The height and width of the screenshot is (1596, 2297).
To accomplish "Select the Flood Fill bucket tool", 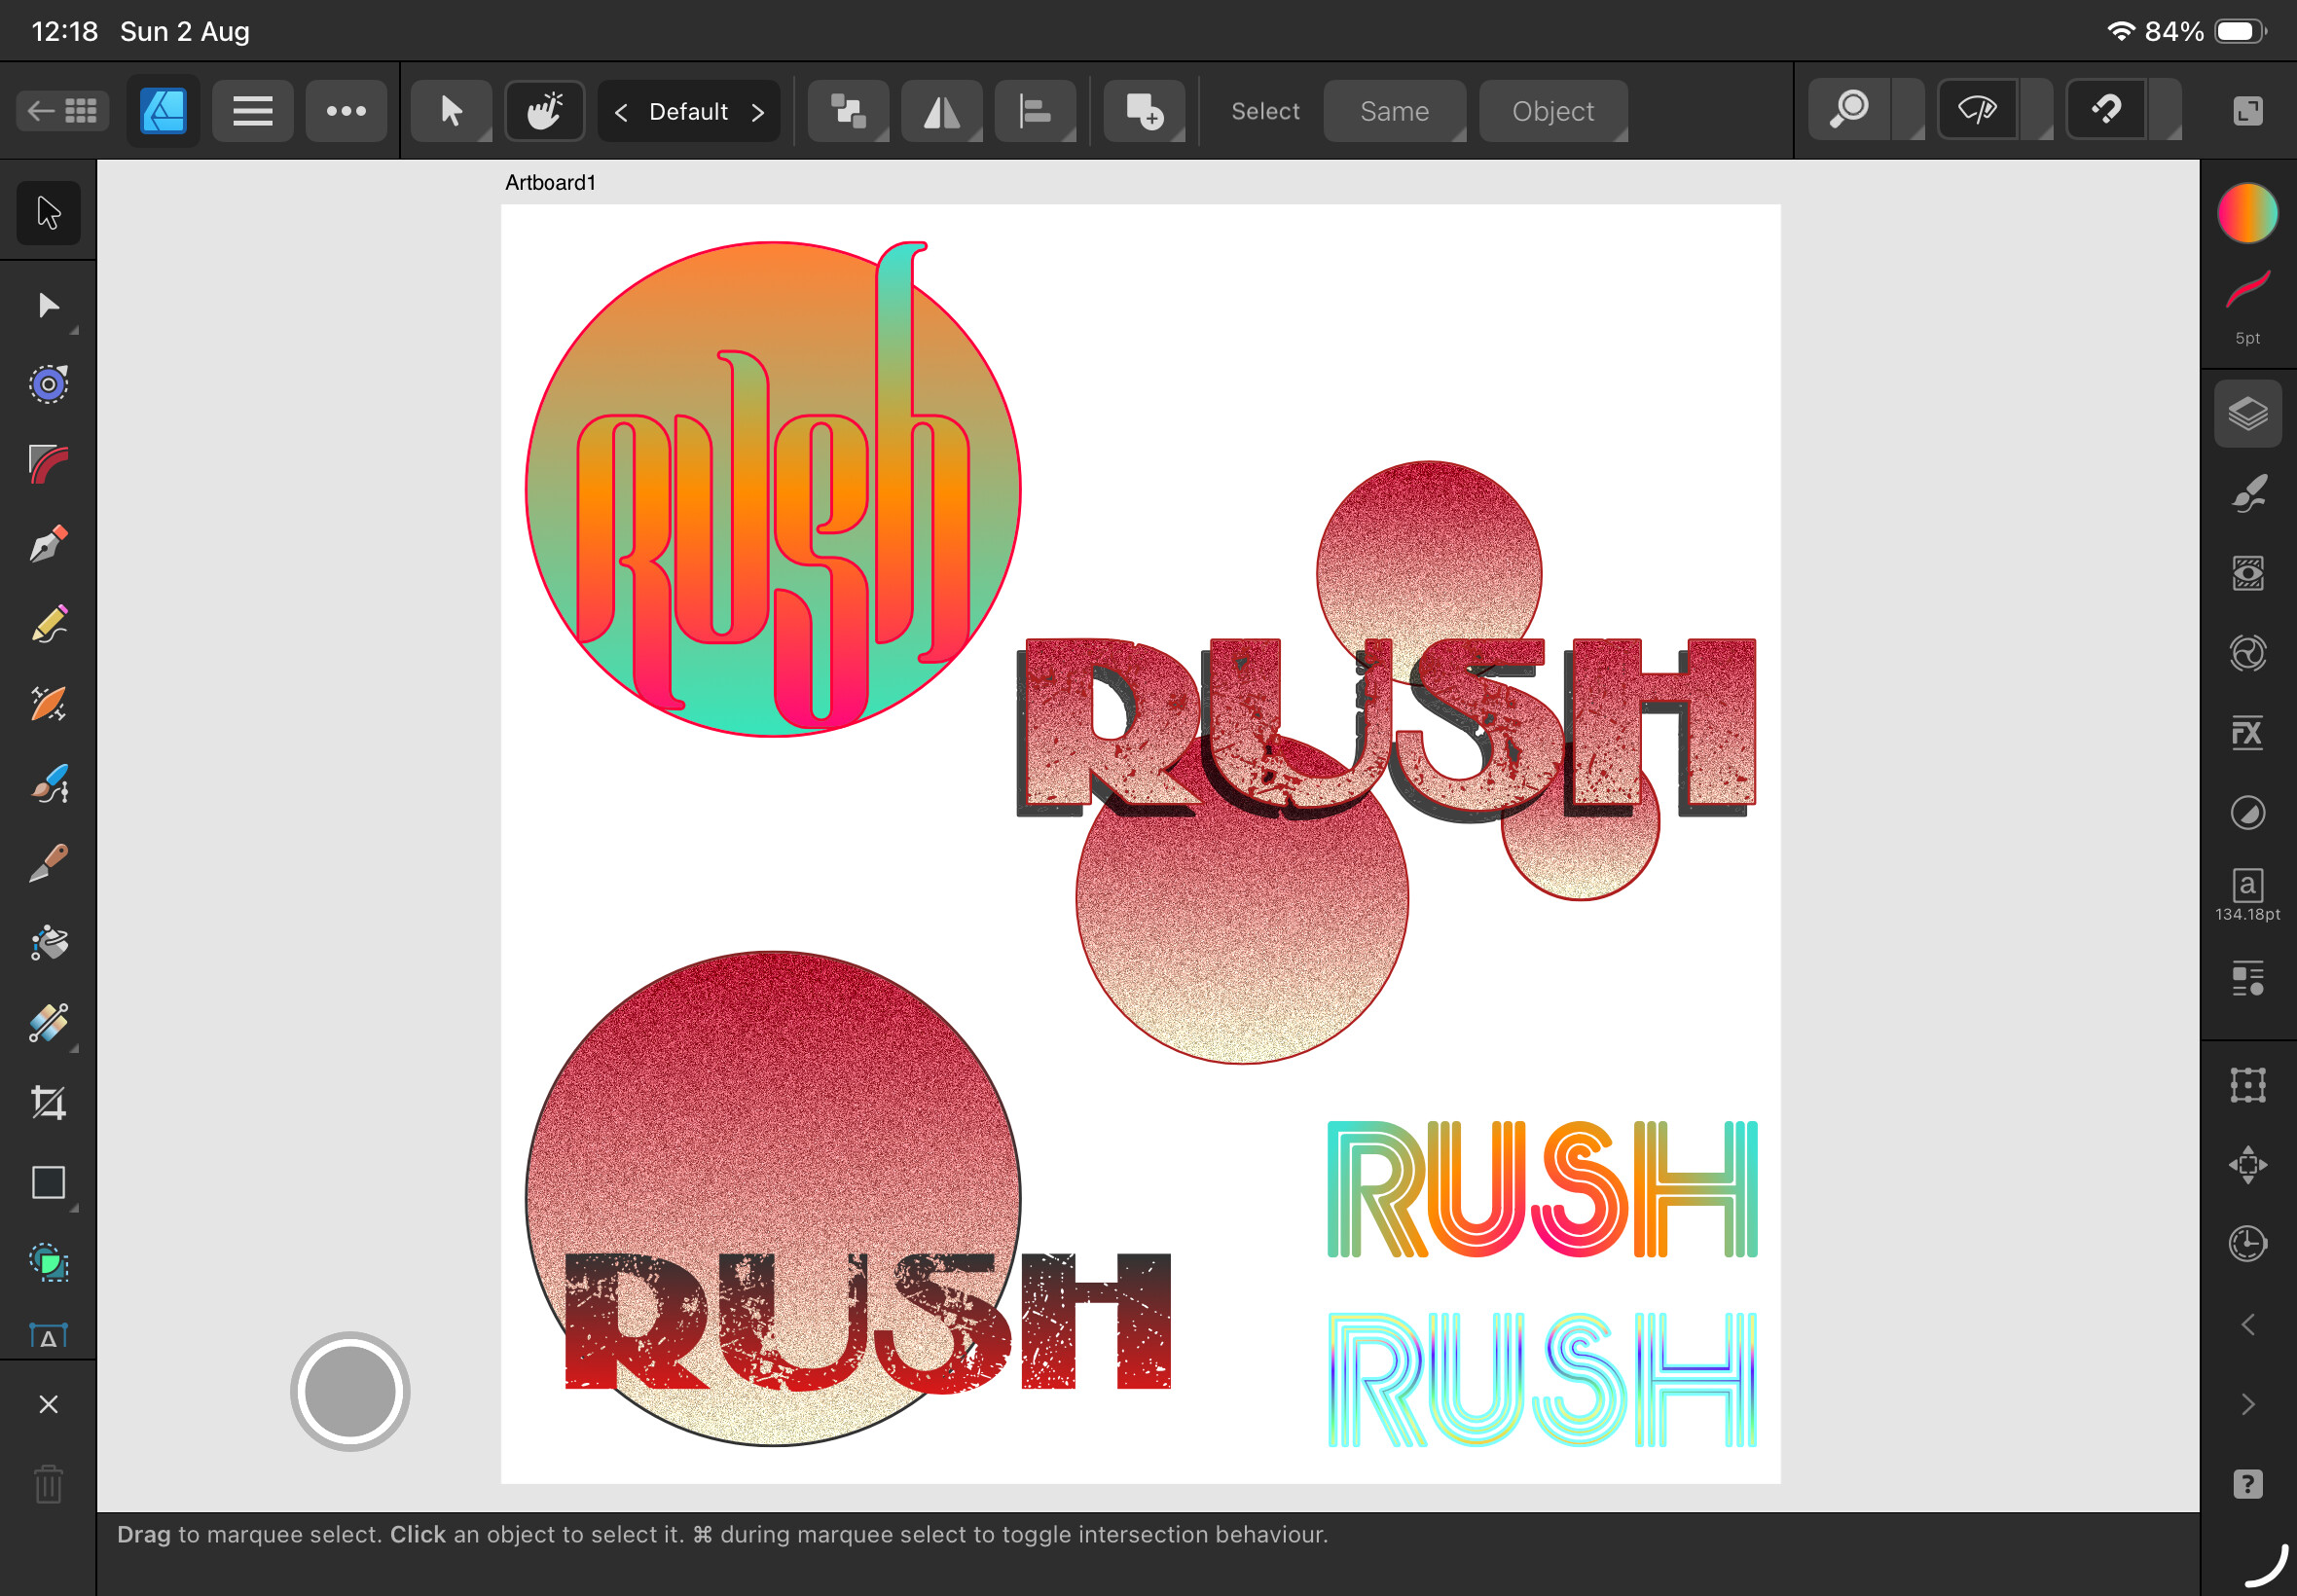I will click(48, 943).
